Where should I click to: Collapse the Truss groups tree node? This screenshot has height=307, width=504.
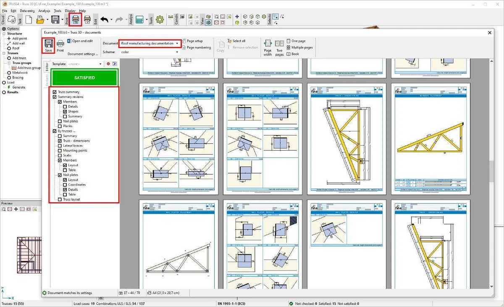9,63
